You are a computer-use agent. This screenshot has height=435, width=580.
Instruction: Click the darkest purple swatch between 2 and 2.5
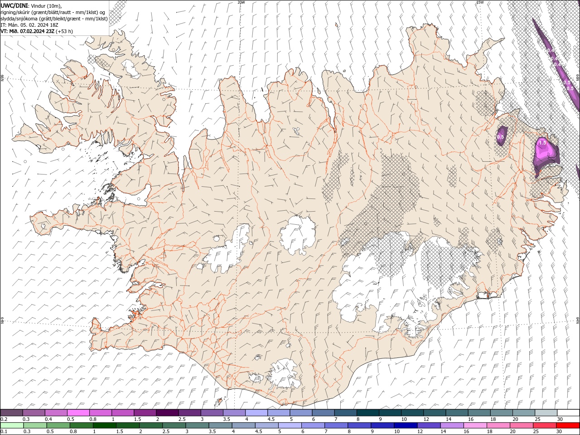click(x=167, y=413)
